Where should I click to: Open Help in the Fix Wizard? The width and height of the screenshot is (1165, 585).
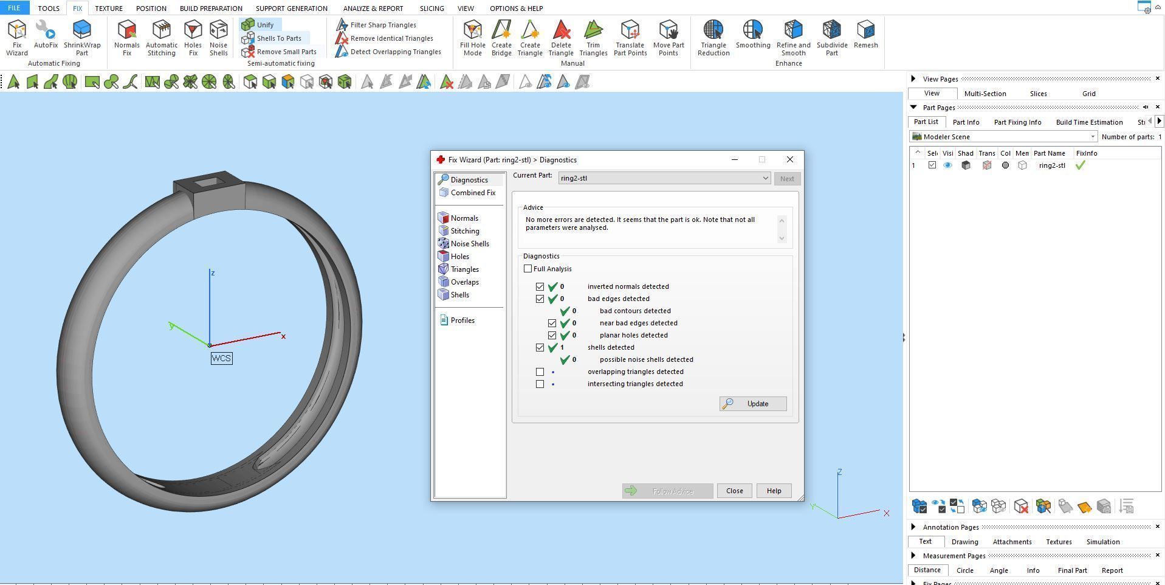[774, 491]
